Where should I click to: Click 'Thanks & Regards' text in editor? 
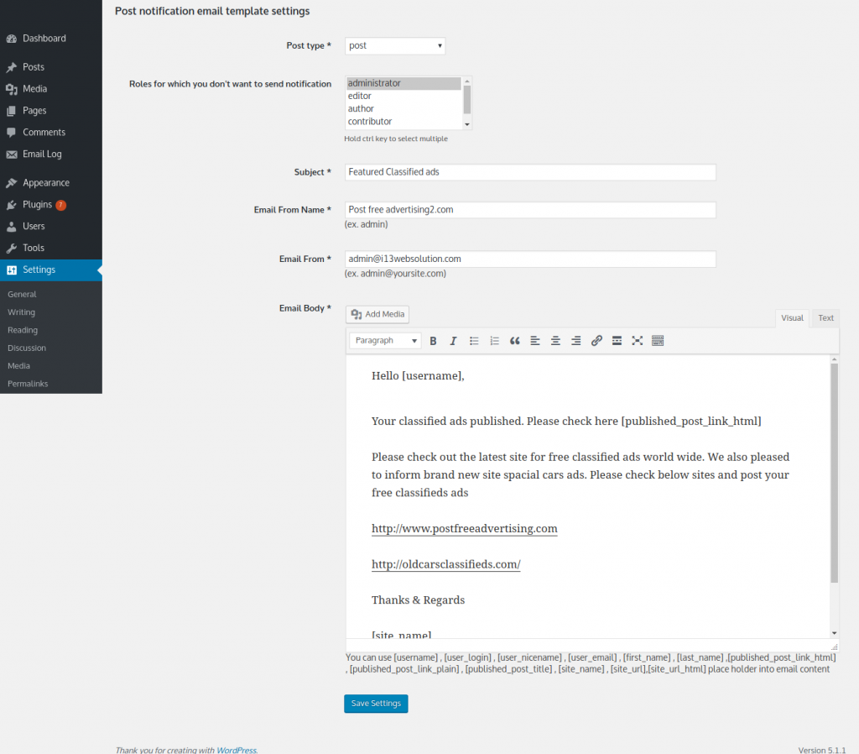418,600
